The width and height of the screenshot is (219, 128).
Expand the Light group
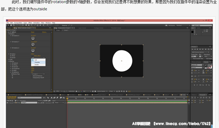9,60
